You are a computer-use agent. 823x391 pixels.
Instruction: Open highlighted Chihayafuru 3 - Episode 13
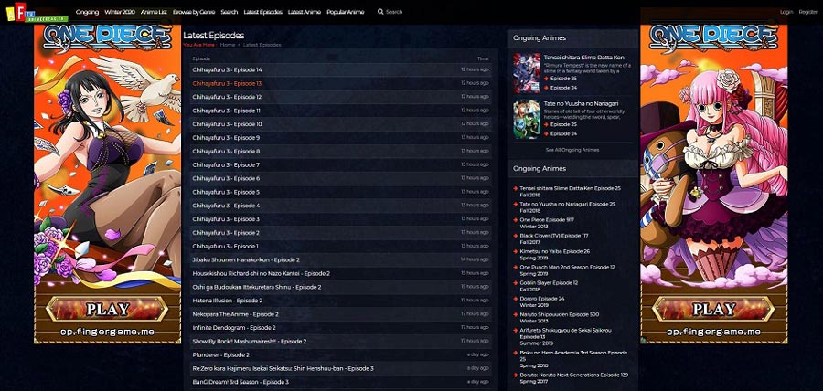pos(227,83)
